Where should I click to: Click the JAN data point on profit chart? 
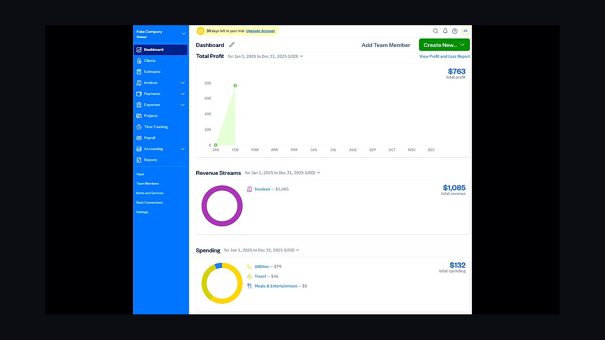coord(215,145)
